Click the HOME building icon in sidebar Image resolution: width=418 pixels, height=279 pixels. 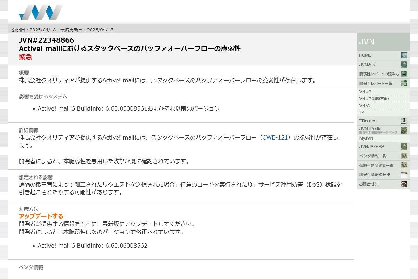tap(404, 55)
